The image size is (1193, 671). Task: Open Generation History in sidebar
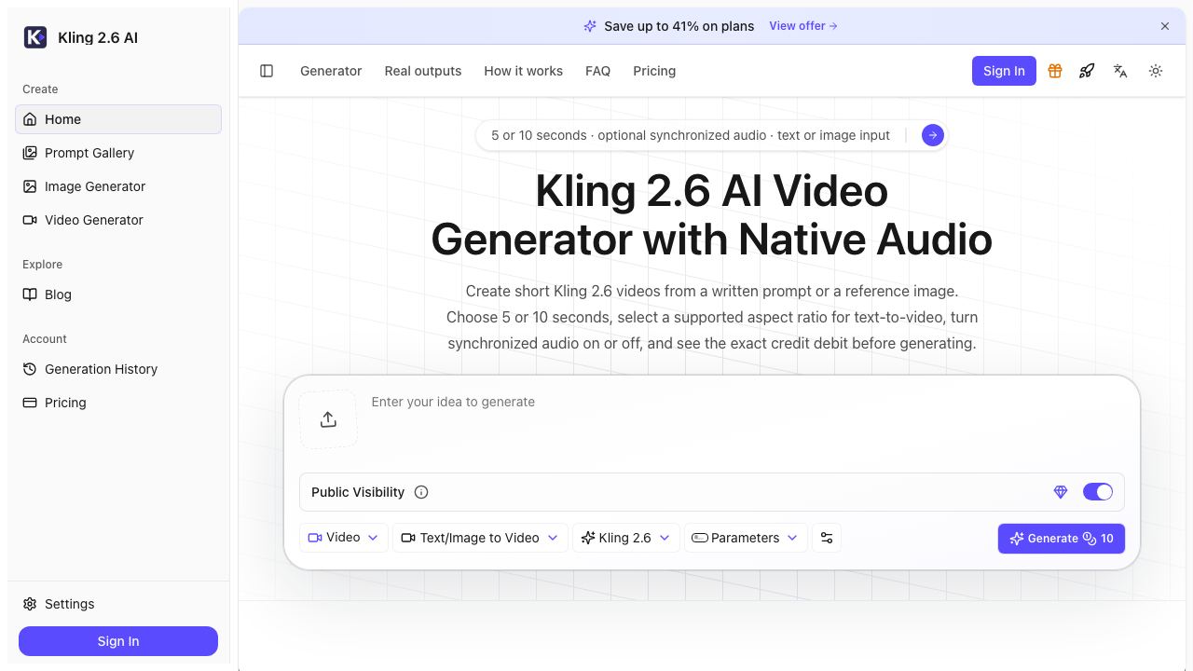click(x=118, y=369)
